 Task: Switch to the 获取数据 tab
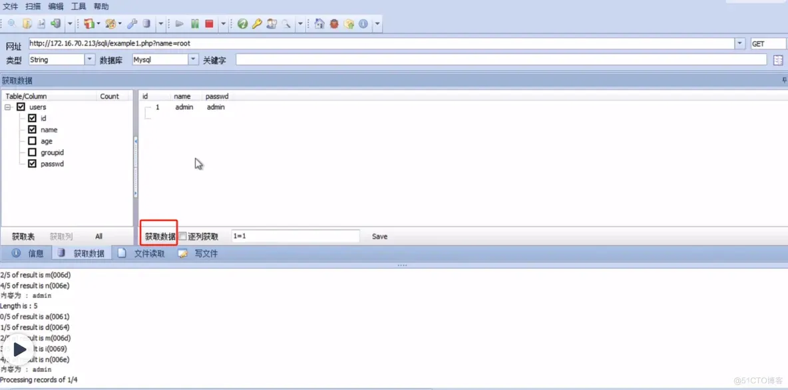click(81, 254)
